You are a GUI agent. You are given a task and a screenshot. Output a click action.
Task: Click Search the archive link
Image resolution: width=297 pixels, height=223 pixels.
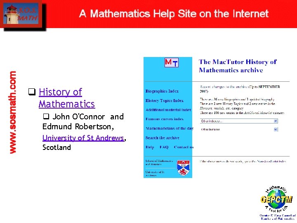coord(163,138)
